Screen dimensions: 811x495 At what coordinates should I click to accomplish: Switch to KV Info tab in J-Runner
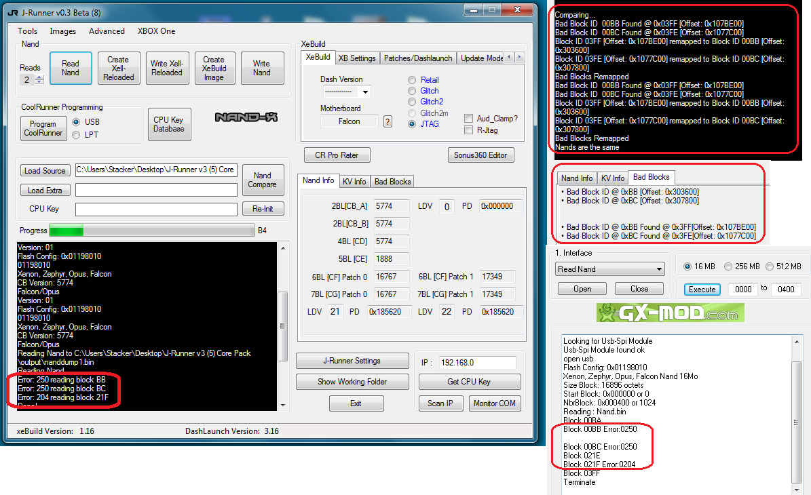[x=354, y=181]
